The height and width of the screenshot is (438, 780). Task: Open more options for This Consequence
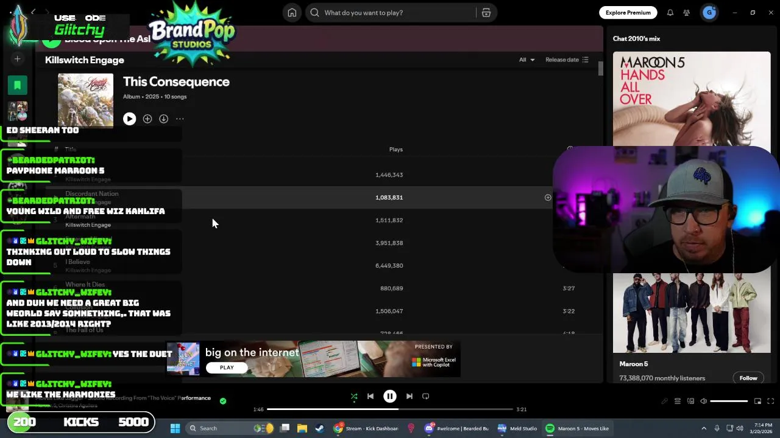coord(180,119)
